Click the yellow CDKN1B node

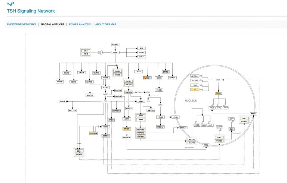[93, 133]
